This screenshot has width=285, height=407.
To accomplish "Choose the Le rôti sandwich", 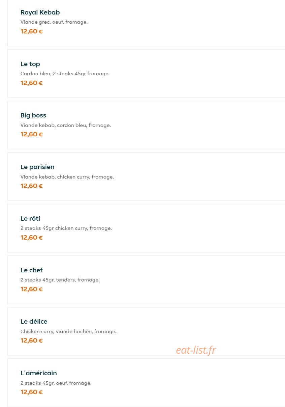I will point(146,228).
